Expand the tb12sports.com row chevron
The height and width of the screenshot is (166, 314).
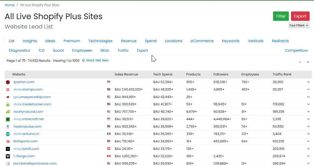click(x=309, y=141)
